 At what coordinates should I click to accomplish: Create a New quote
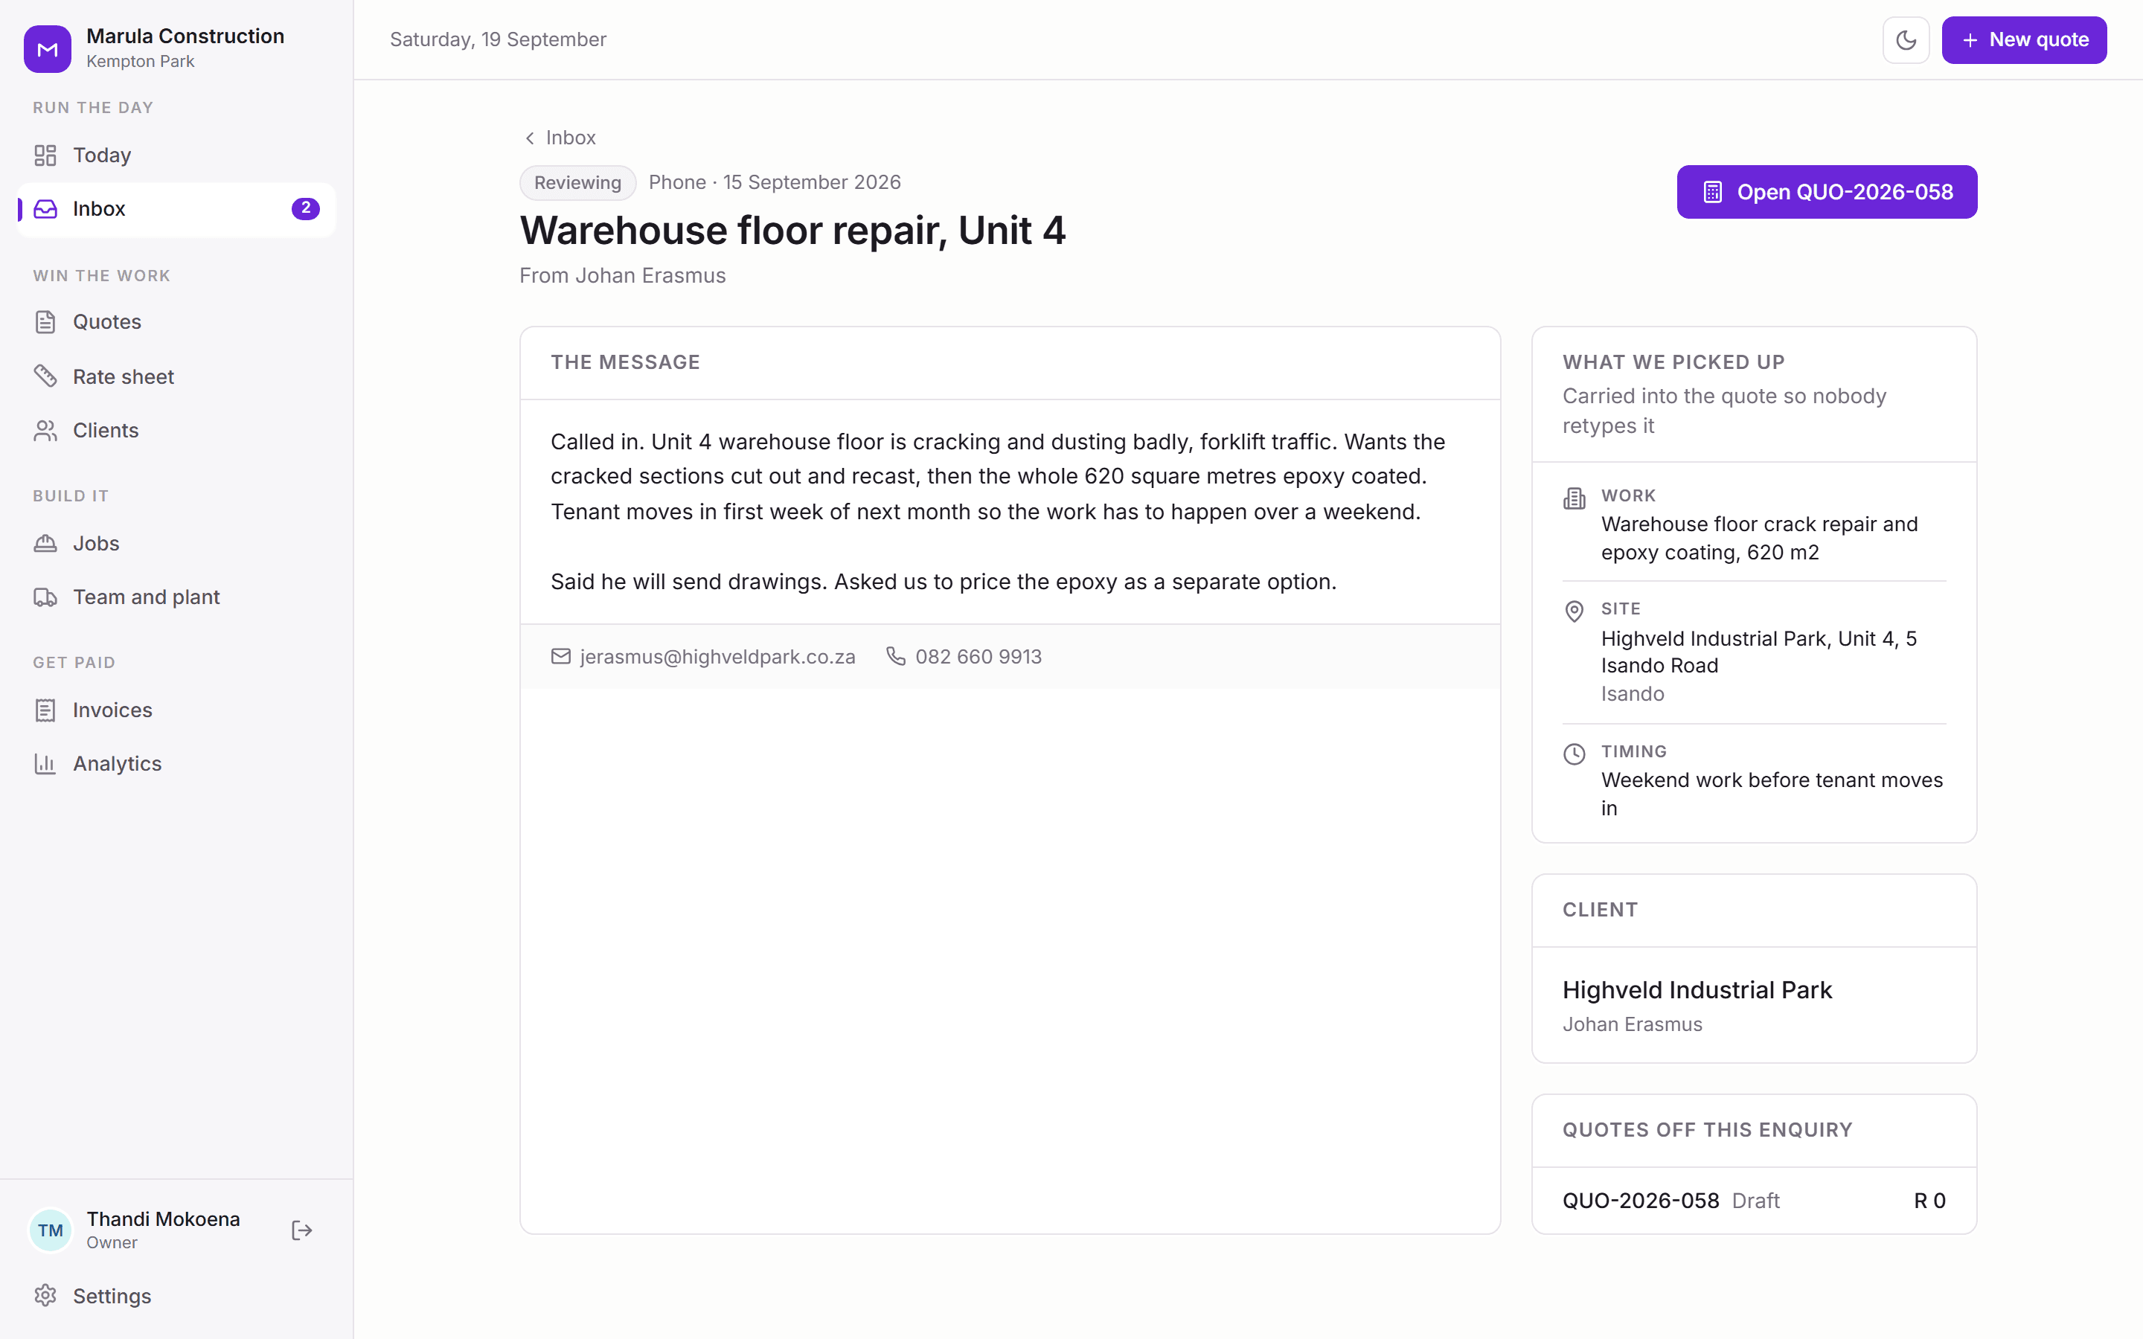(2023, 40)
